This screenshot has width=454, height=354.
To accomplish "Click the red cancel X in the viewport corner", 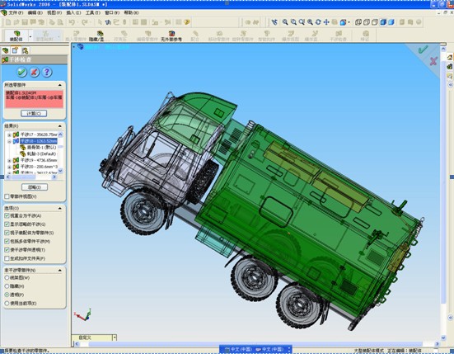I will pos(433,61).
